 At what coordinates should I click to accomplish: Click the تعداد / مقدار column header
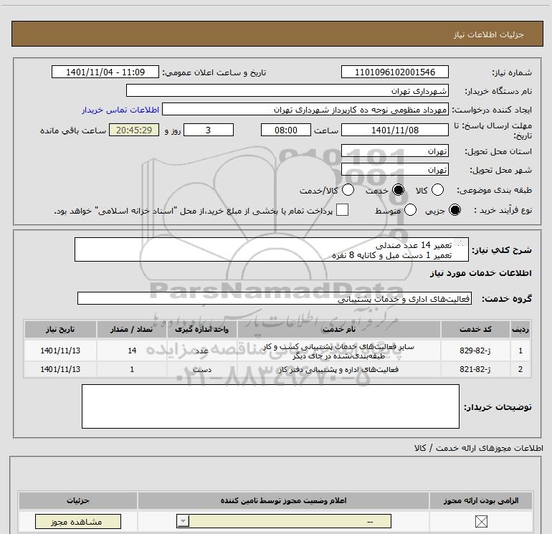(132, 329)
